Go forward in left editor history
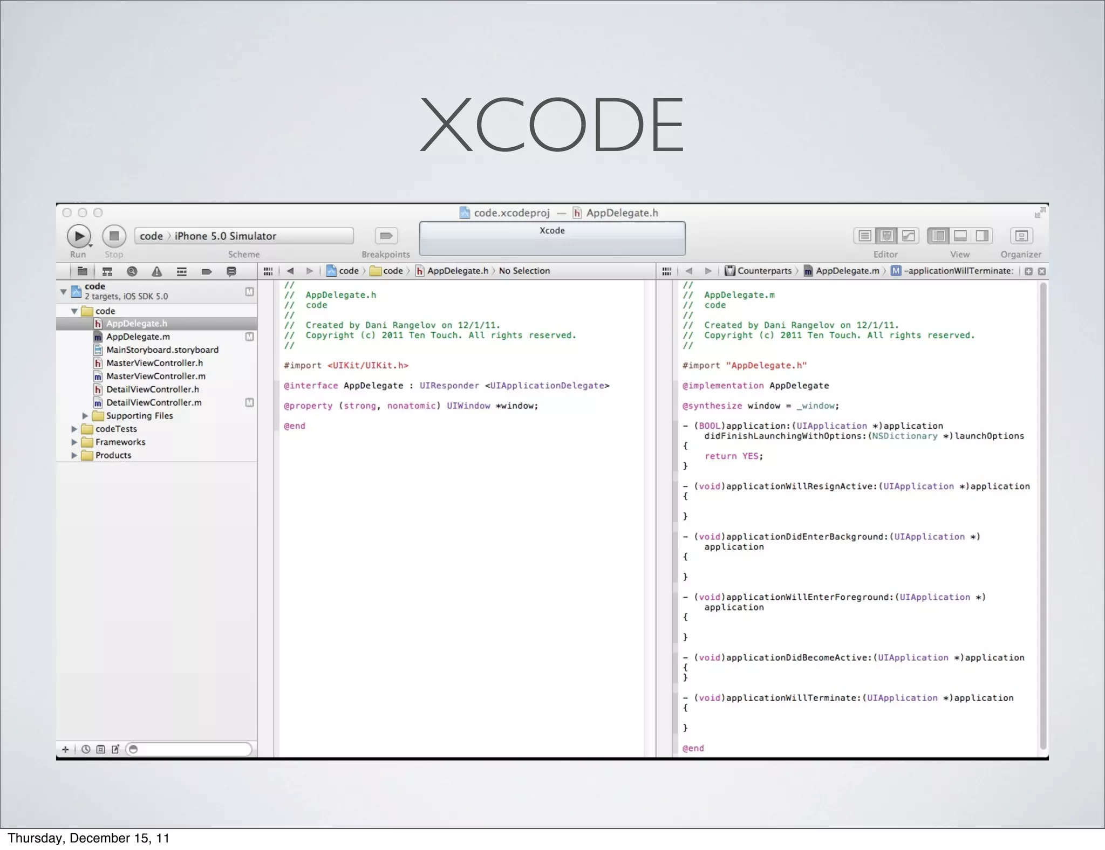 (x=309, y=271)
